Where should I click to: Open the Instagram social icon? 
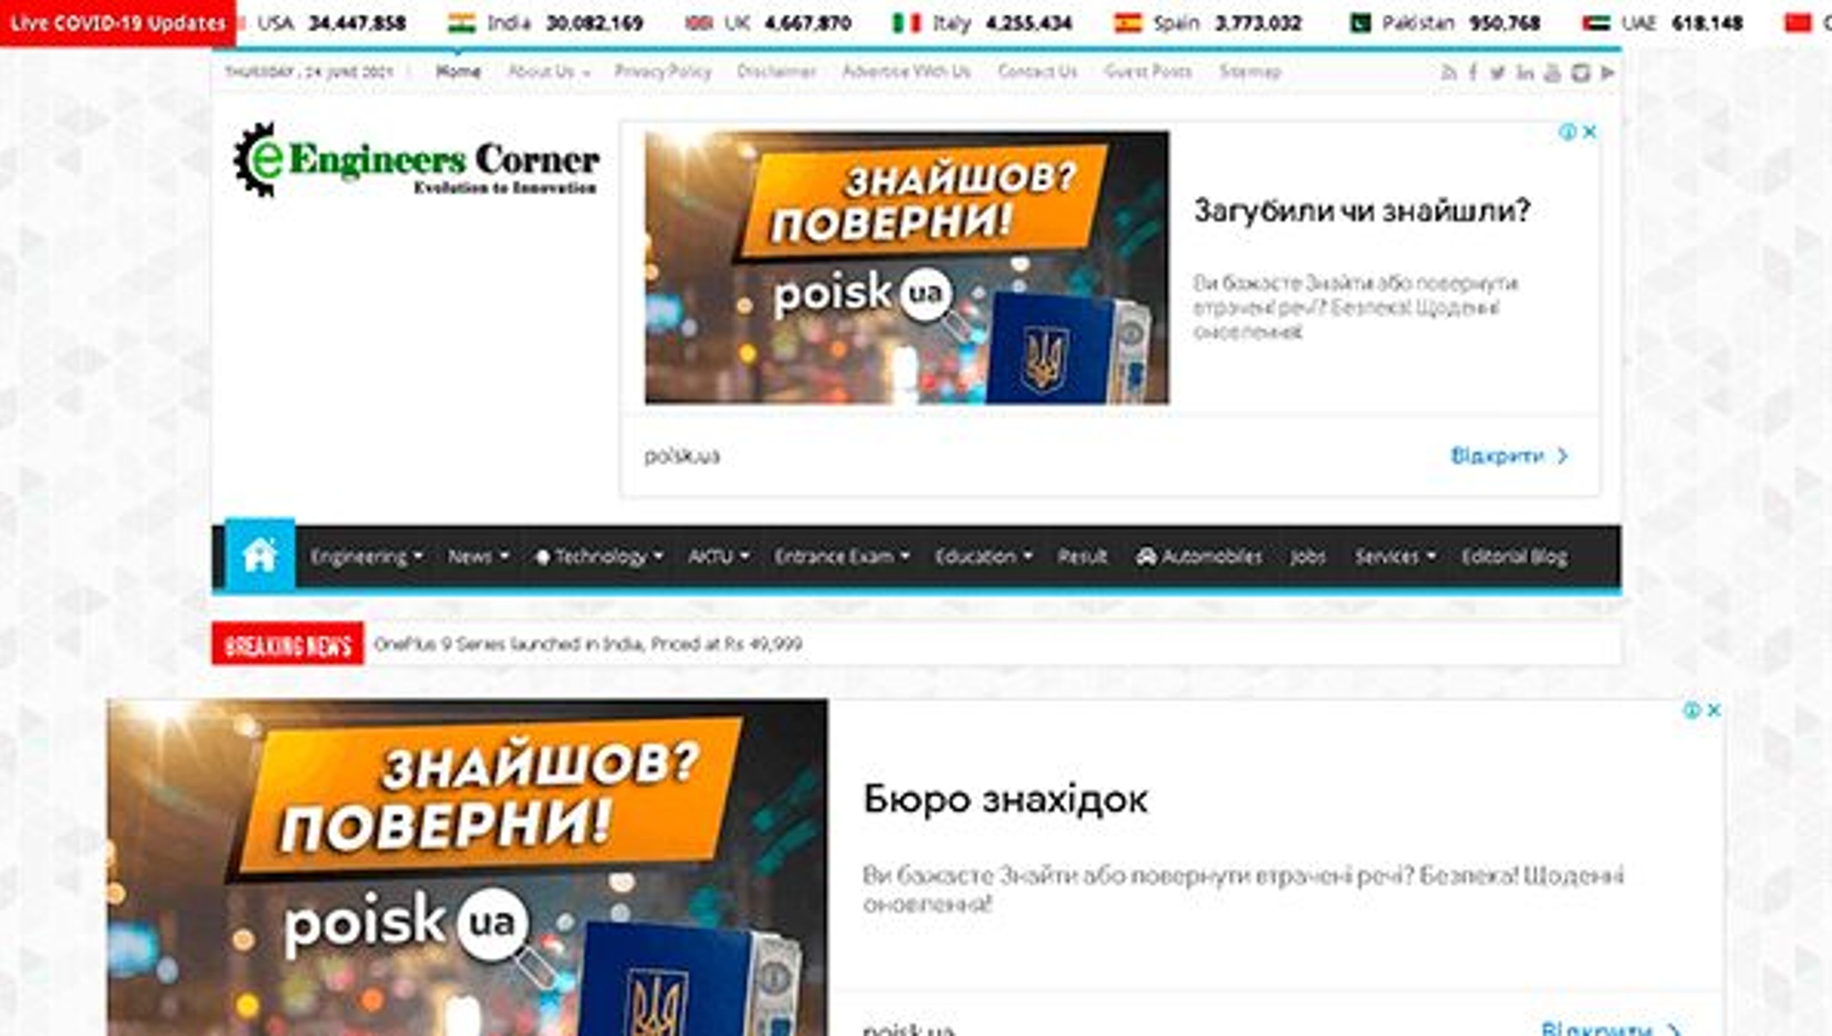(x=1580, y=73)
